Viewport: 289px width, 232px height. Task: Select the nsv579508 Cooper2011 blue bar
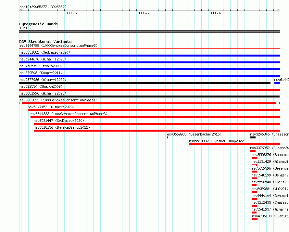pyautogui.click(x=149, y=76)
